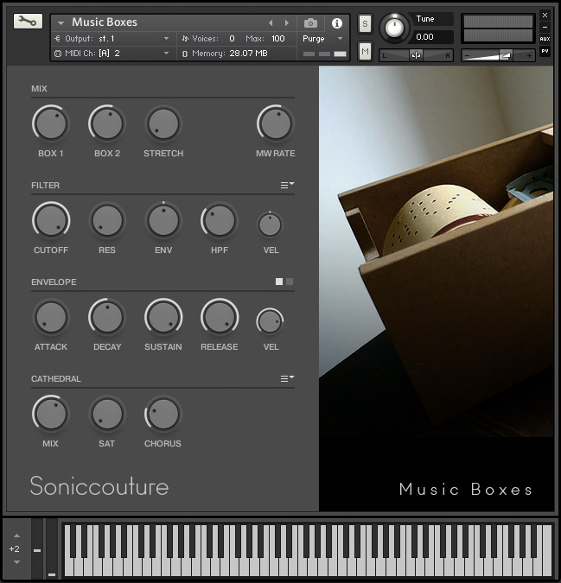This screenshot has height=583, width=561.
Task: Open the instrument info icon
Action: pos(336,23)
